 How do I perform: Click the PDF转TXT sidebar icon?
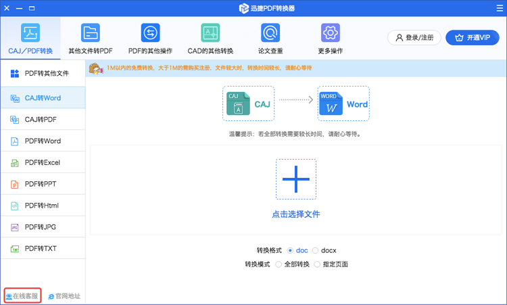pos(15,249)
